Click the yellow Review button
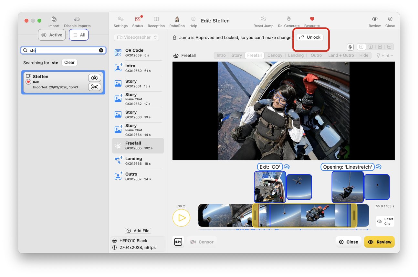Viewport: 418px width, 277px height. click(379, 242)
